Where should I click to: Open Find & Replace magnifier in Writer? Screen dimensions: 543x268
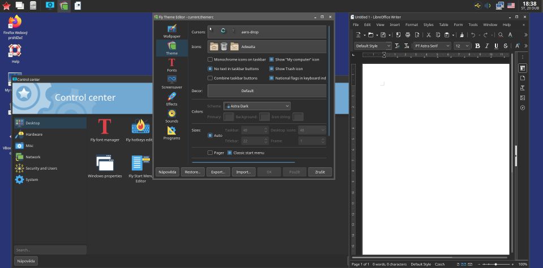click(x=501, y=35)
